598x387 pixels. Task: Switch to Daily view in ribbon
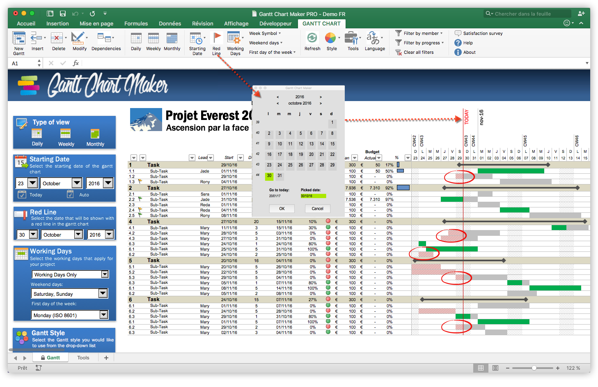pyautogui.click(x=136, y=38)
